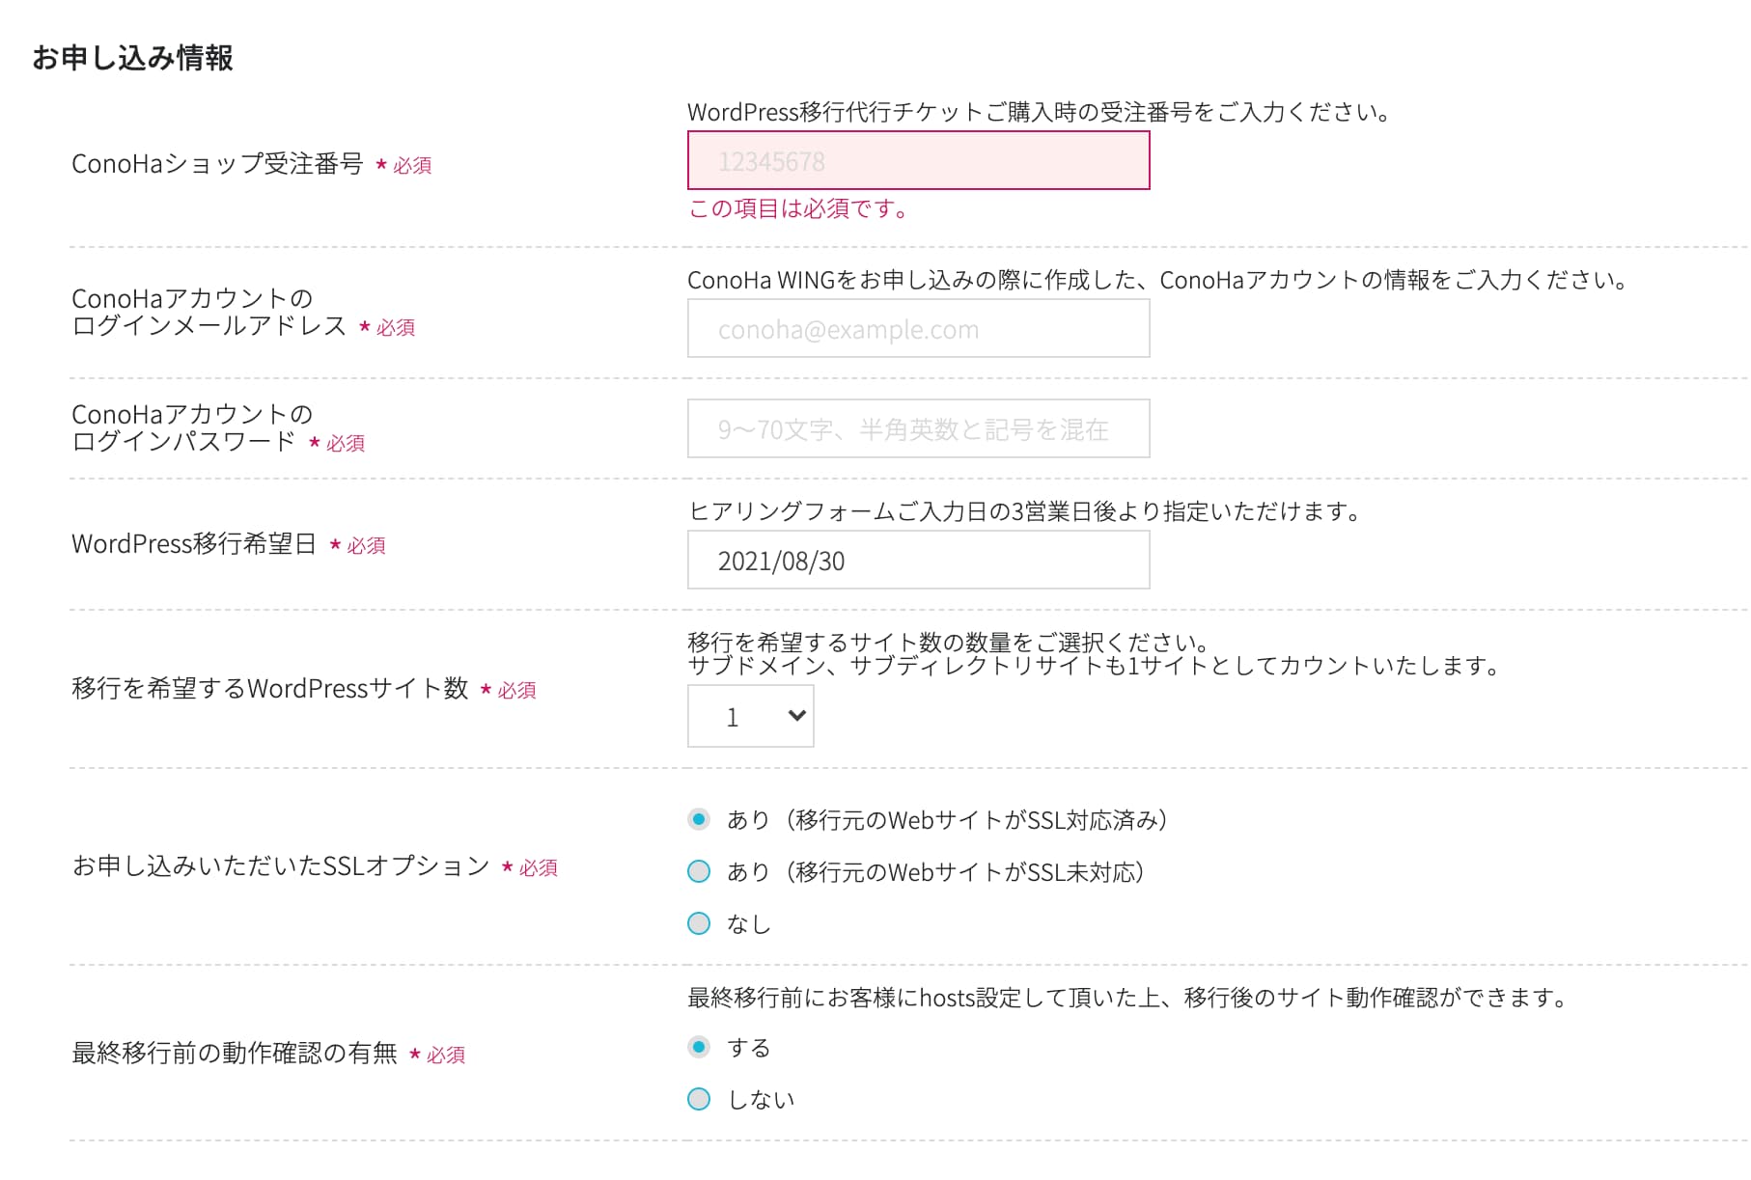Click the note about サブドメイン、サブディレクトリサイト counting

[x=1095, y=666]
